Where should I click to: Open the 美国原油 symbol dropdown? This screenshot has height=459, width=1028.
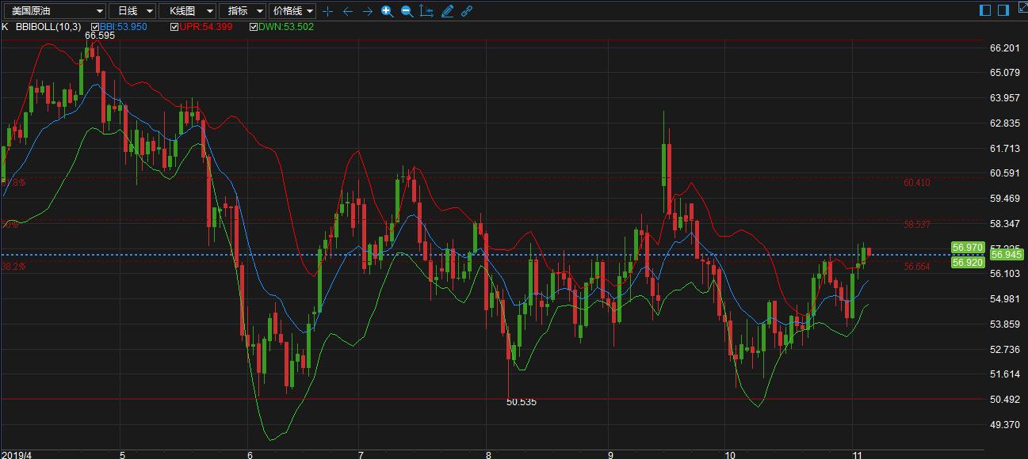54,11
